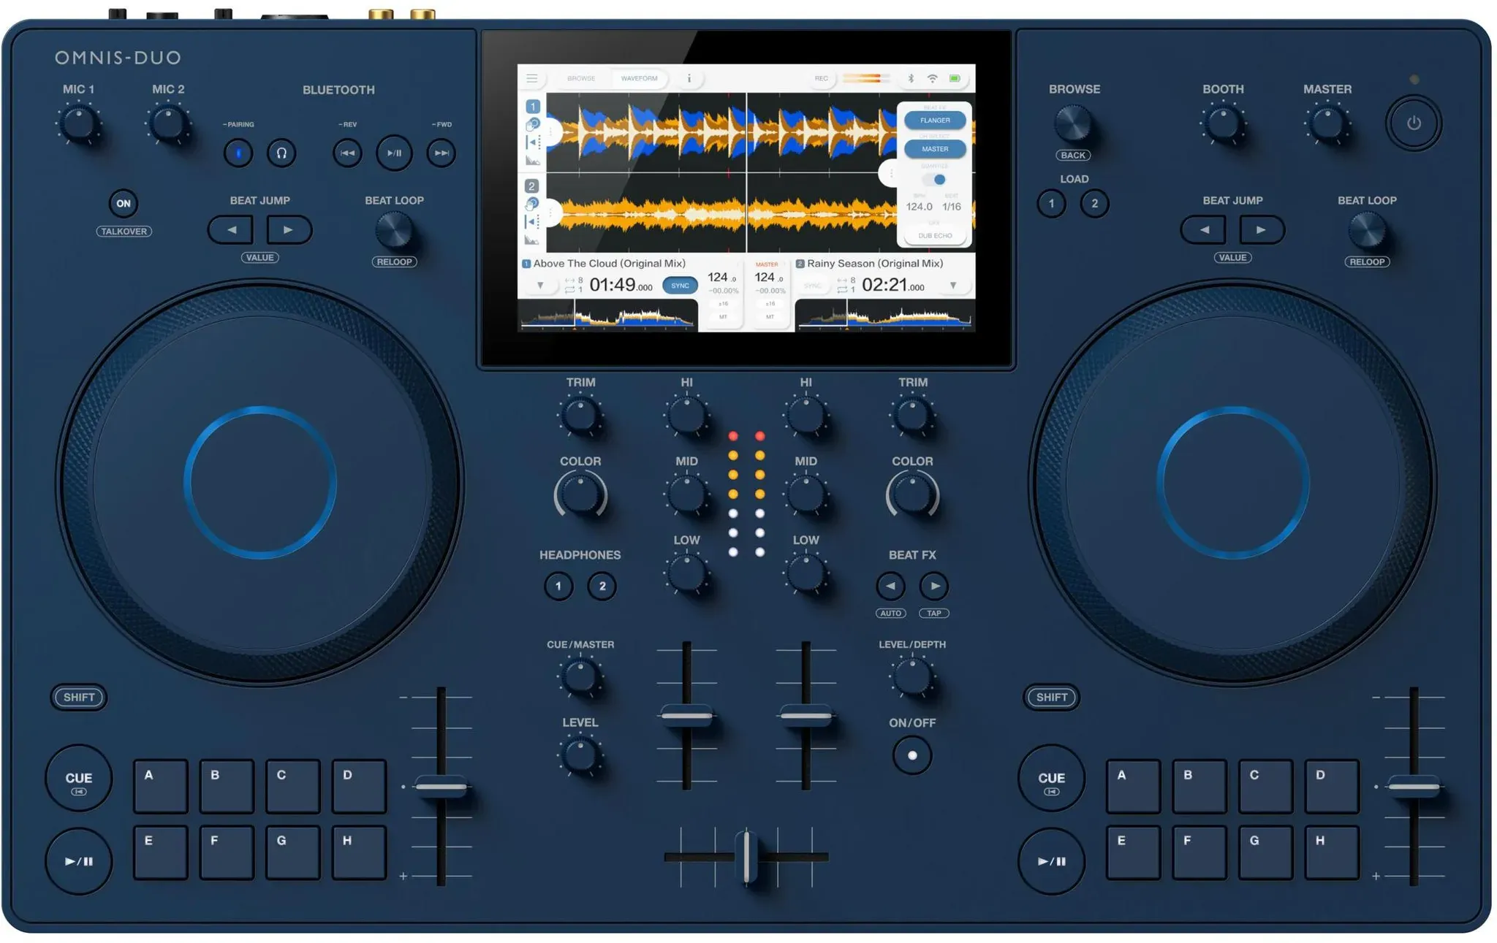Tap the green battery indicator on the touchscreen
This screenshot has height=943, width=1497.
[x=955, y=78]
